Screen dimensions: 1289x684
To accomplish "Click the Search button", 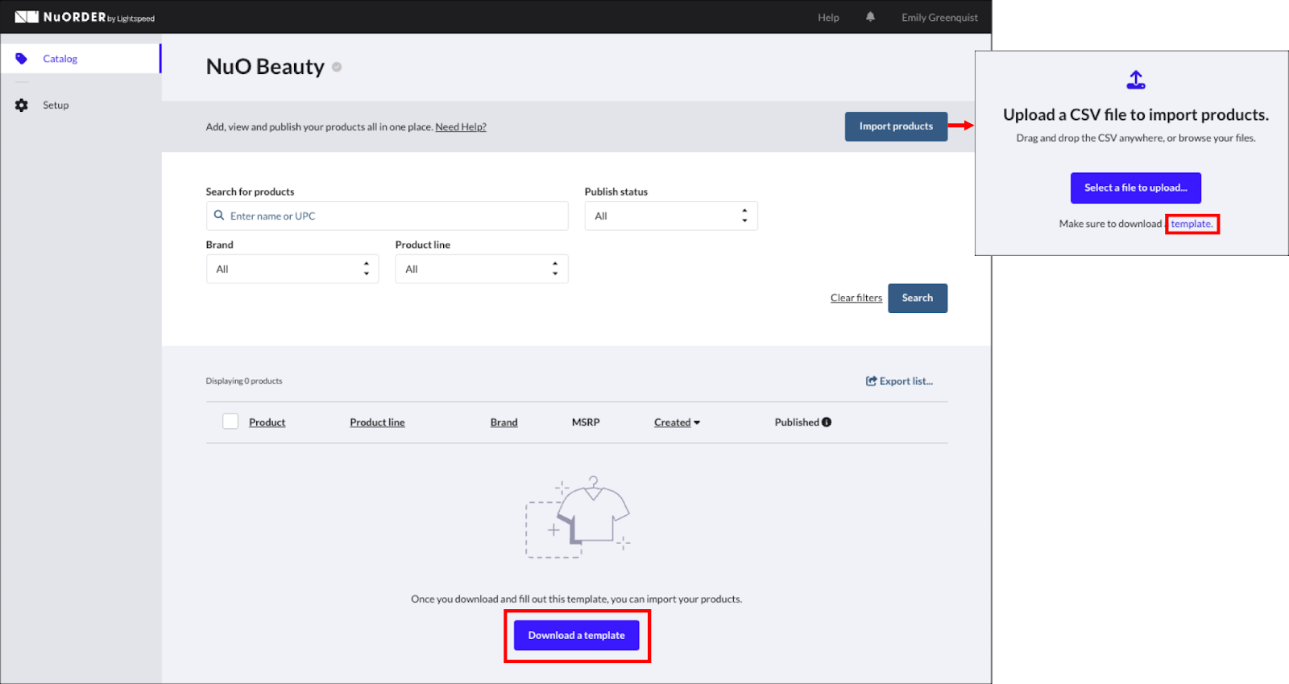I will click(918, 298).
